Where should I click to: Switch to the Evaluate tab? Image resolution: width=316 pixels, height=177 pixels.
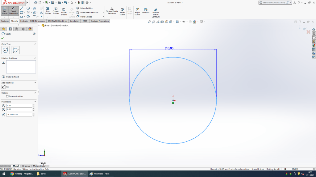[x=24, y=21]
